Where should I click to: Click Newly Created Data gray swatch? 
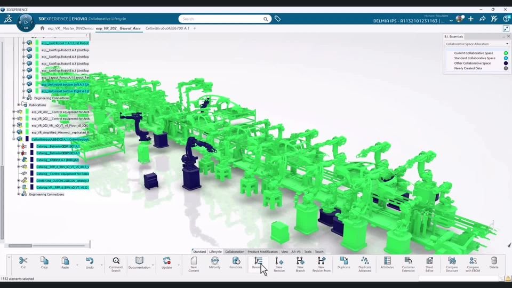506,68
